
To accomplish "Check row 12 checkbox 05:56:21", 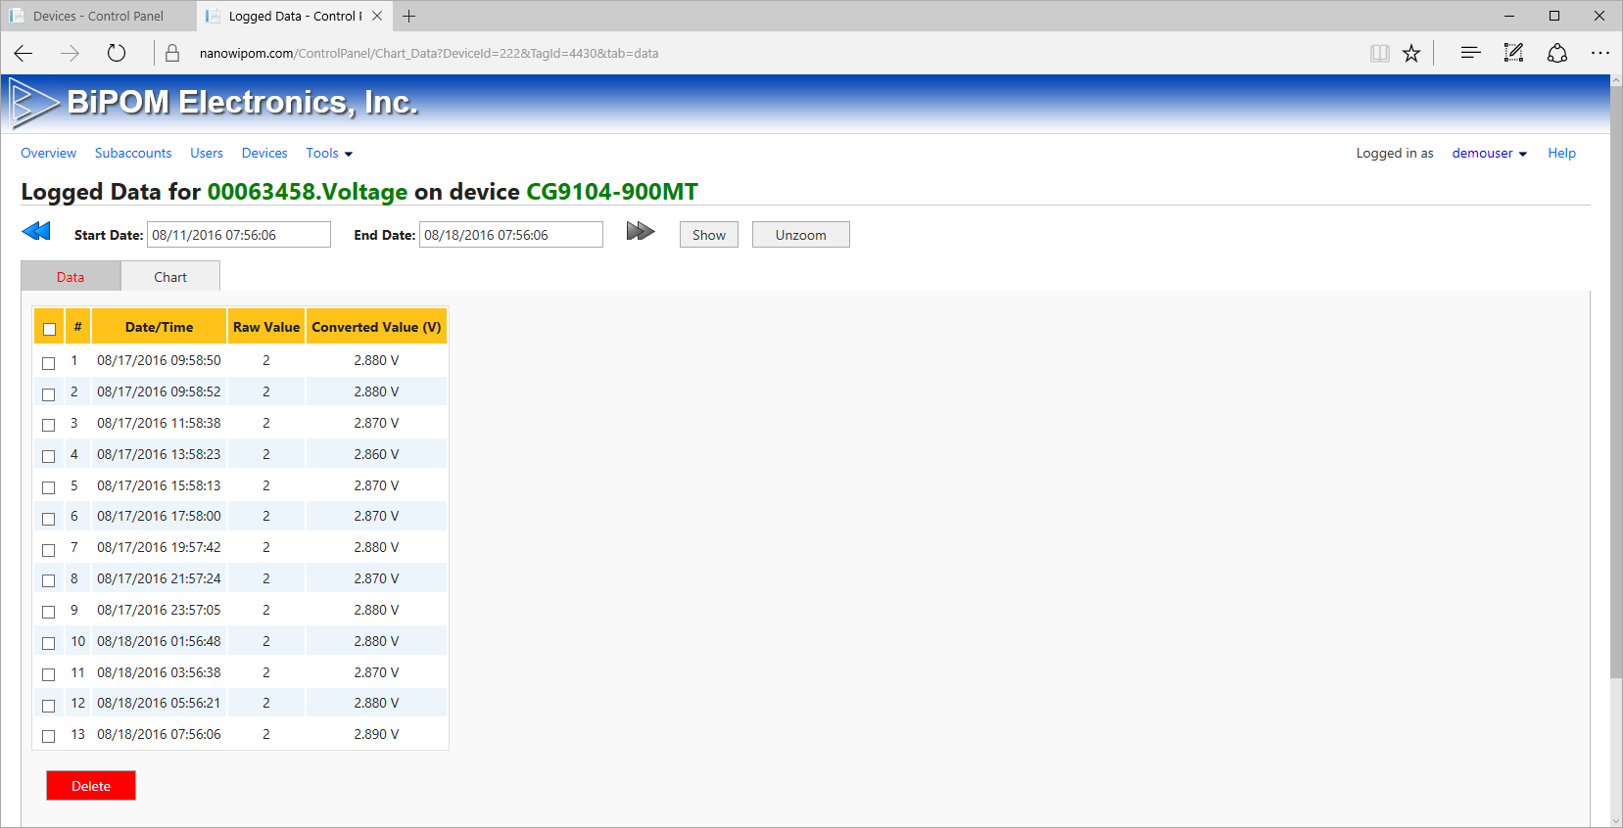I will 49,706.
